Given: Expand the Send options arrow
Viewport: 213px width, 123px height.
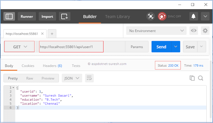Looking at the screenshot, I should 176,47.
